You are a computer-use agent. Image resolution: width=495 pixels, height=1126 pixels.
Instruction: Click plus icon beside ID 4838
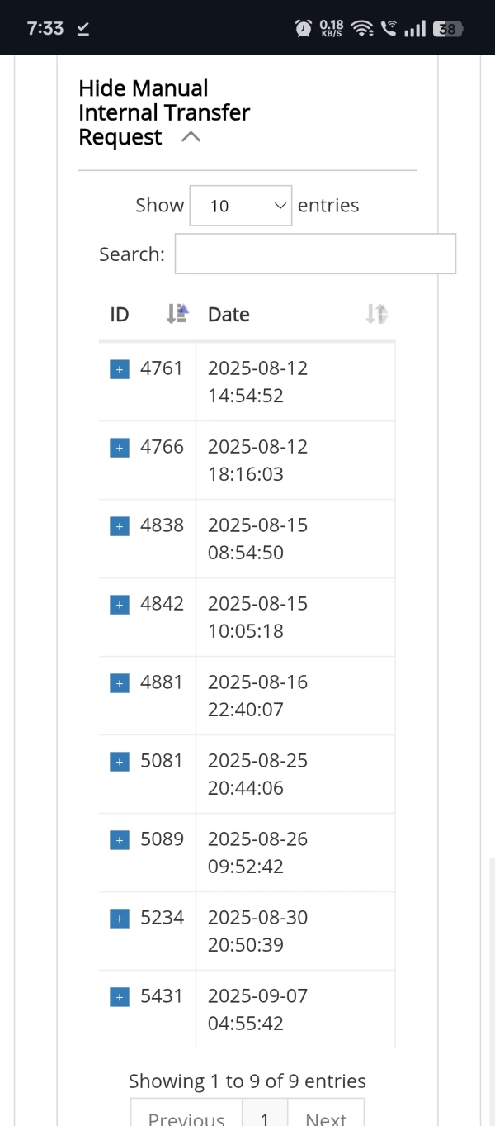tap(120, 526)
